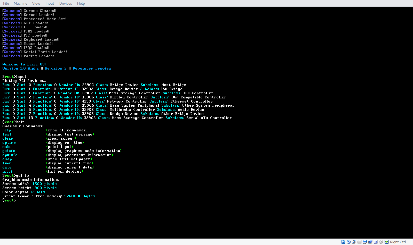Click 'Graphics mode information:' line
Viewport: 413px width, 245px height.
tap(31, 180)
